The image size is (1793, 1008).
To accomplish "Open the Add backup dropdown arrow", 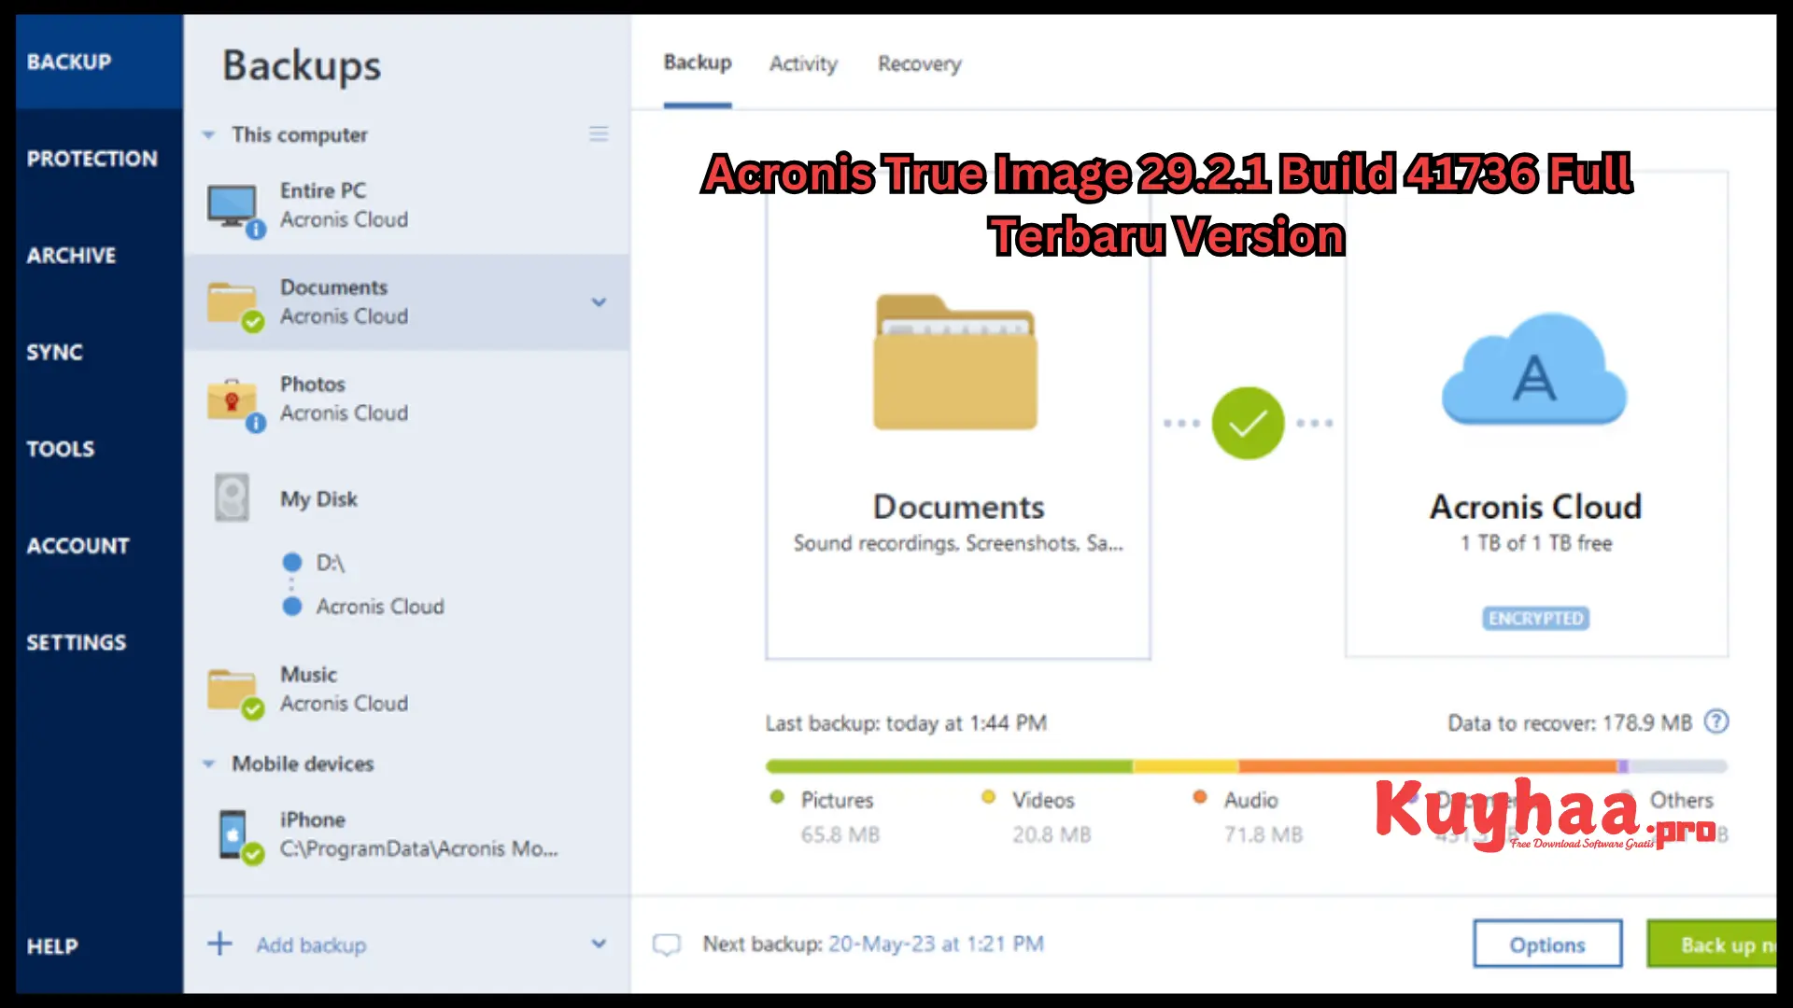I will tap(599, 944).
